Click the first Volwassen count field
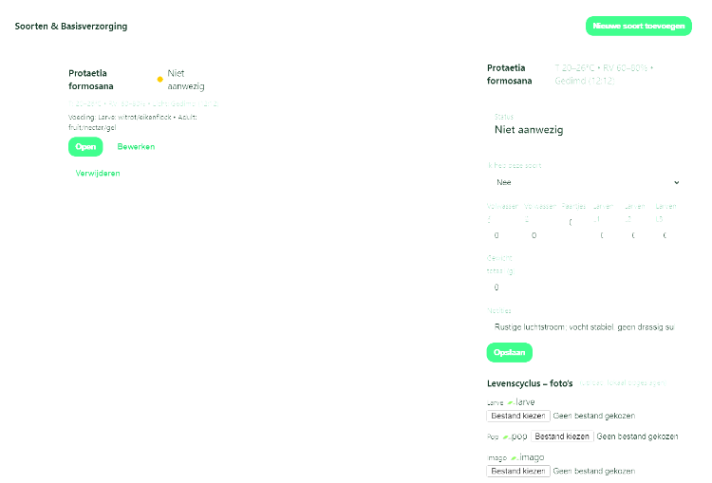 tap(497, 234)
